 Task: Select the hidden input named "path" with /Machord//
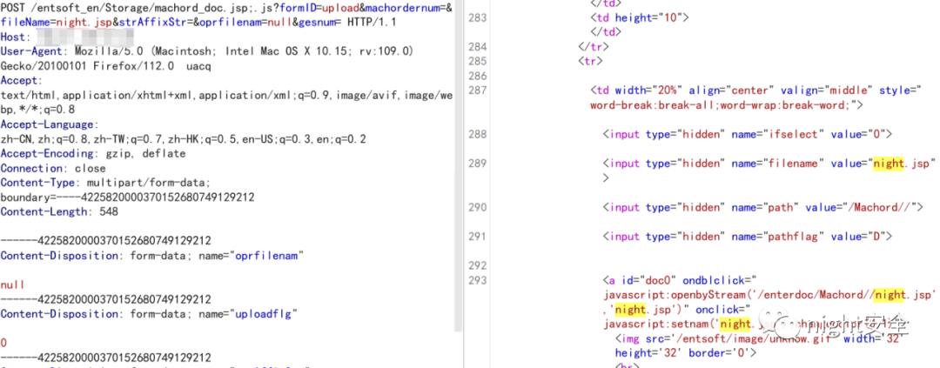pos(762,207)
